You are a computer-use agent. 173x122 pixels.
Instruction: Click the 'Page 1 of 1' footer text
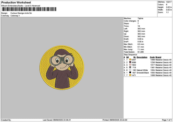click(x=167, y=120)
